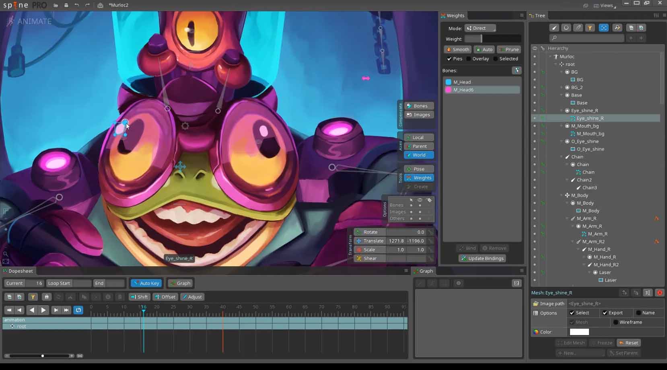Screen dimensions: 667x370
Task: Click the Weight slider
Action: [493, 39]
